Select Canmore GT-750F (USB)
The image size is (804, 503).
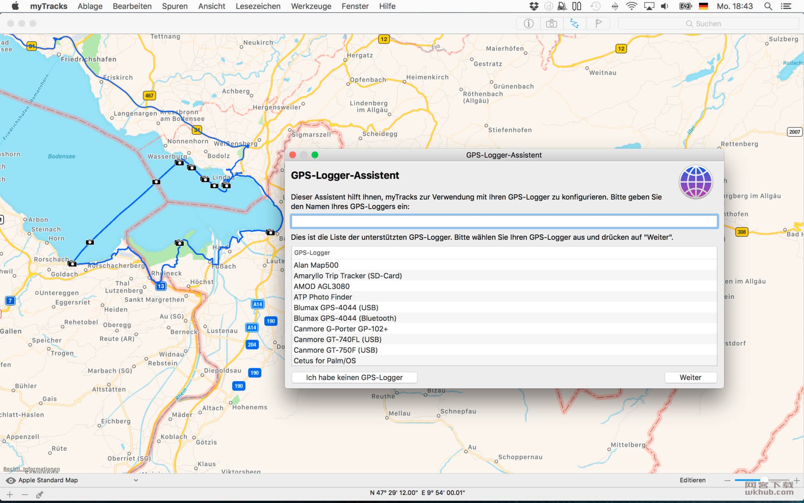(x=504, y=350)
